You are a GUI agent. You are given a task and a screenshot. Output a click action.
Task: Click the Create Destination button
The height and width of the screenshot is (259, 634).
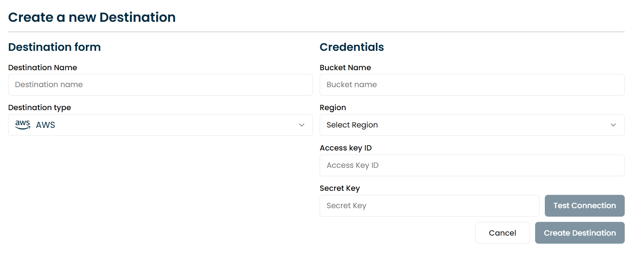click(580, 233)
